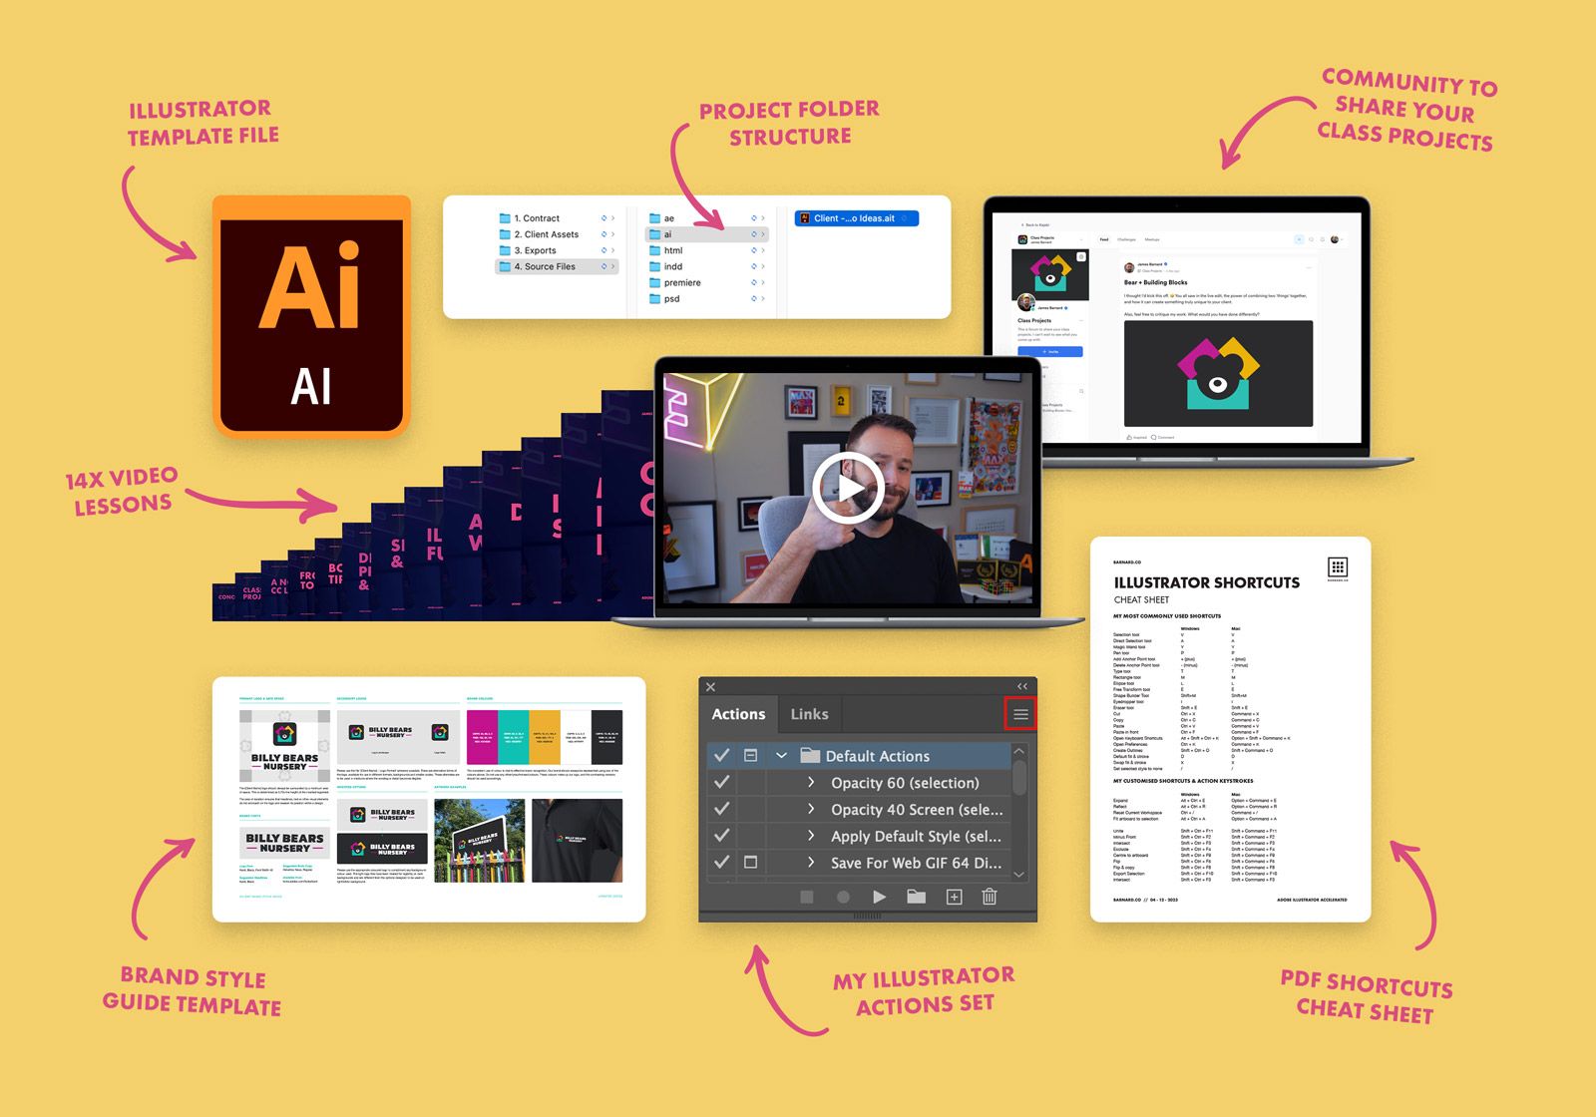Delete selection with the trash icon

990,897
